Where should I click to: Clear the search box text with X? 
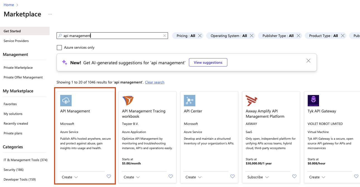tap(165, 36)
